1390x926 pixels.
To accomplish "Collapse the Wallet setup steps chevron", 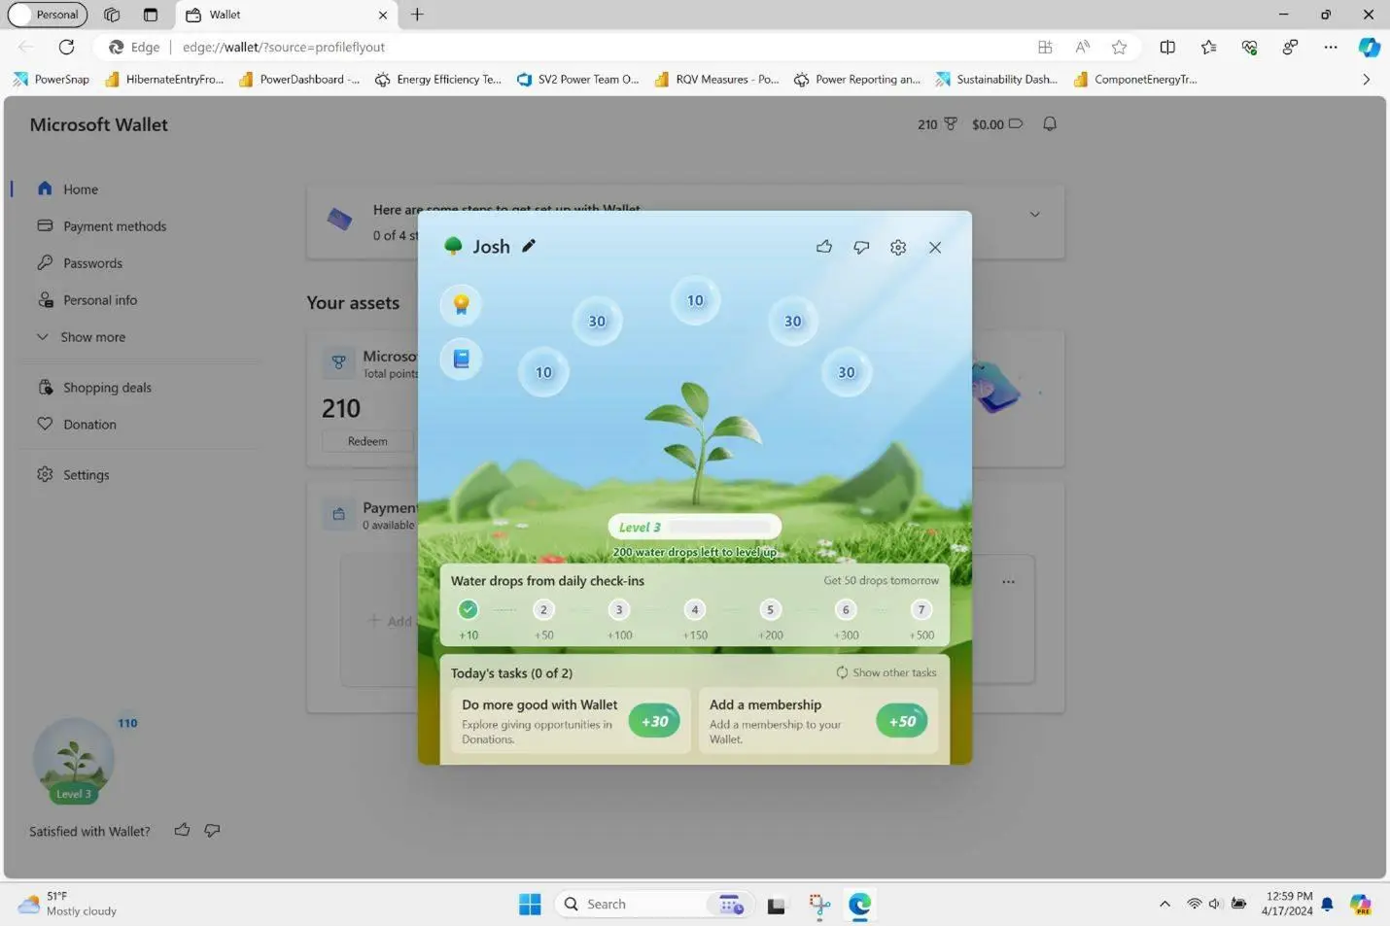I will [x=1034, y=215].
